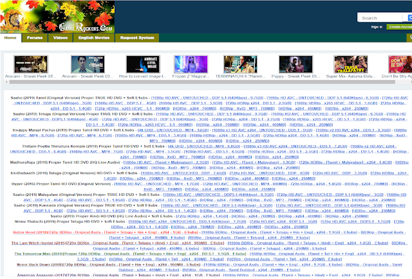Open Sivappu Manjal Pachai 1080p v2 8.3GB link
412x279 pixels.
click(353, 130)
